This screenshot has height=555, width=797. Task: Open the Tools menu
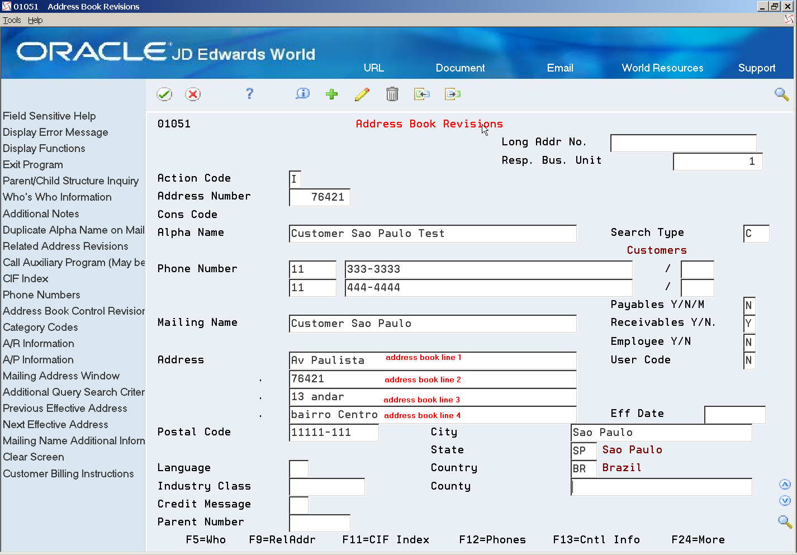coord(12,20)
